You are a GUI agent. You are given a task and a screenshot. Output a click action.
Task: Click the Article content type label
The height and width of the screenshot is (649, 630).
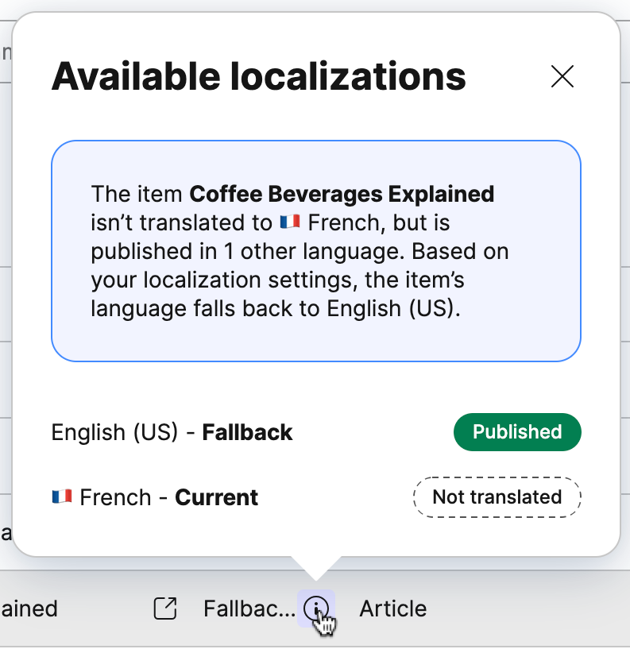click(x=392, y=608)
